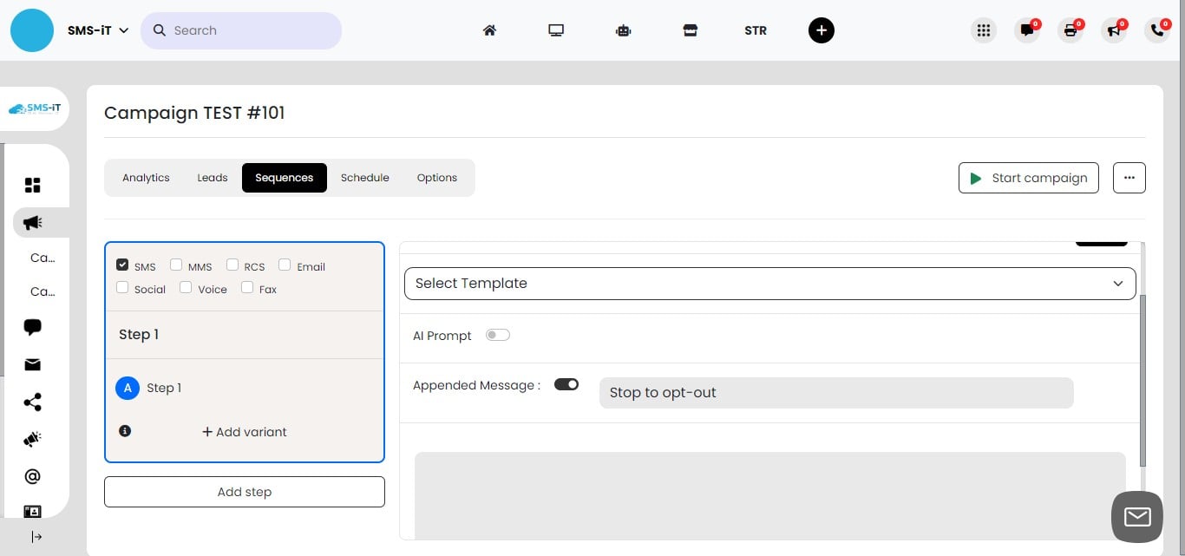The image size is (1185, 556).
Task: Open the @ mentions icon in sidebar
Action: point(32,475)
